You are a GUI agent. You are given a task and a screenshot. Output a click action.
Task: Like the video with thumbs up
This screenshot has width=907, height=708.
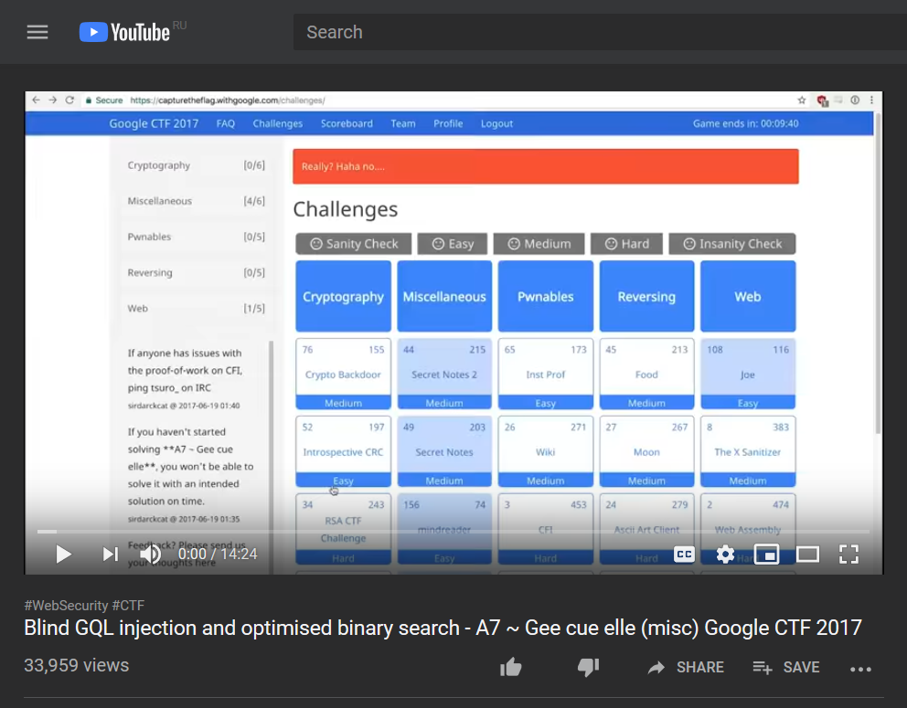click(511, 668)
